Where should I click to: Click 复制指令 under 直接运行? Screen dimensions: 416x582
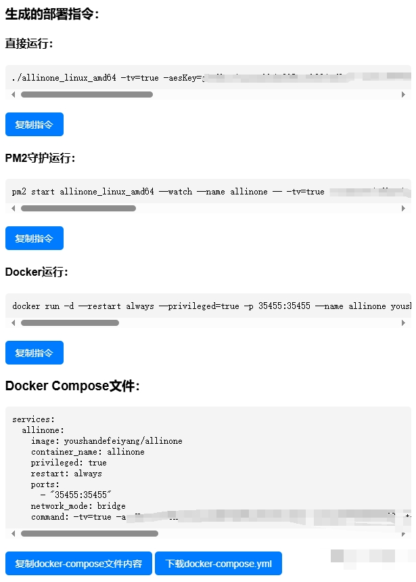[x=34, y=124]
